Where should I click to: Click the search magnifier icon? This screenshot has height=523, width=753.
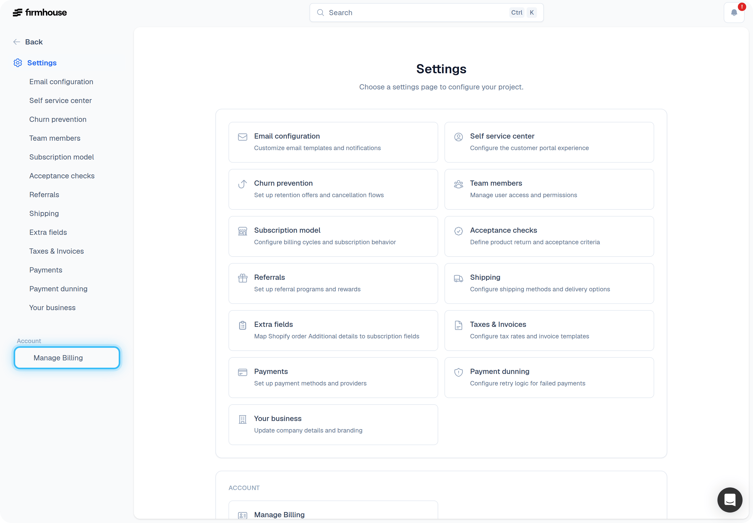tap(321, 13)
